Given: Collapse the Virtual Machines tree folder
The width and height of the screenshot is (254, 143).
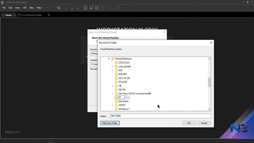Looking at the screenshot, I should (109, 59).
